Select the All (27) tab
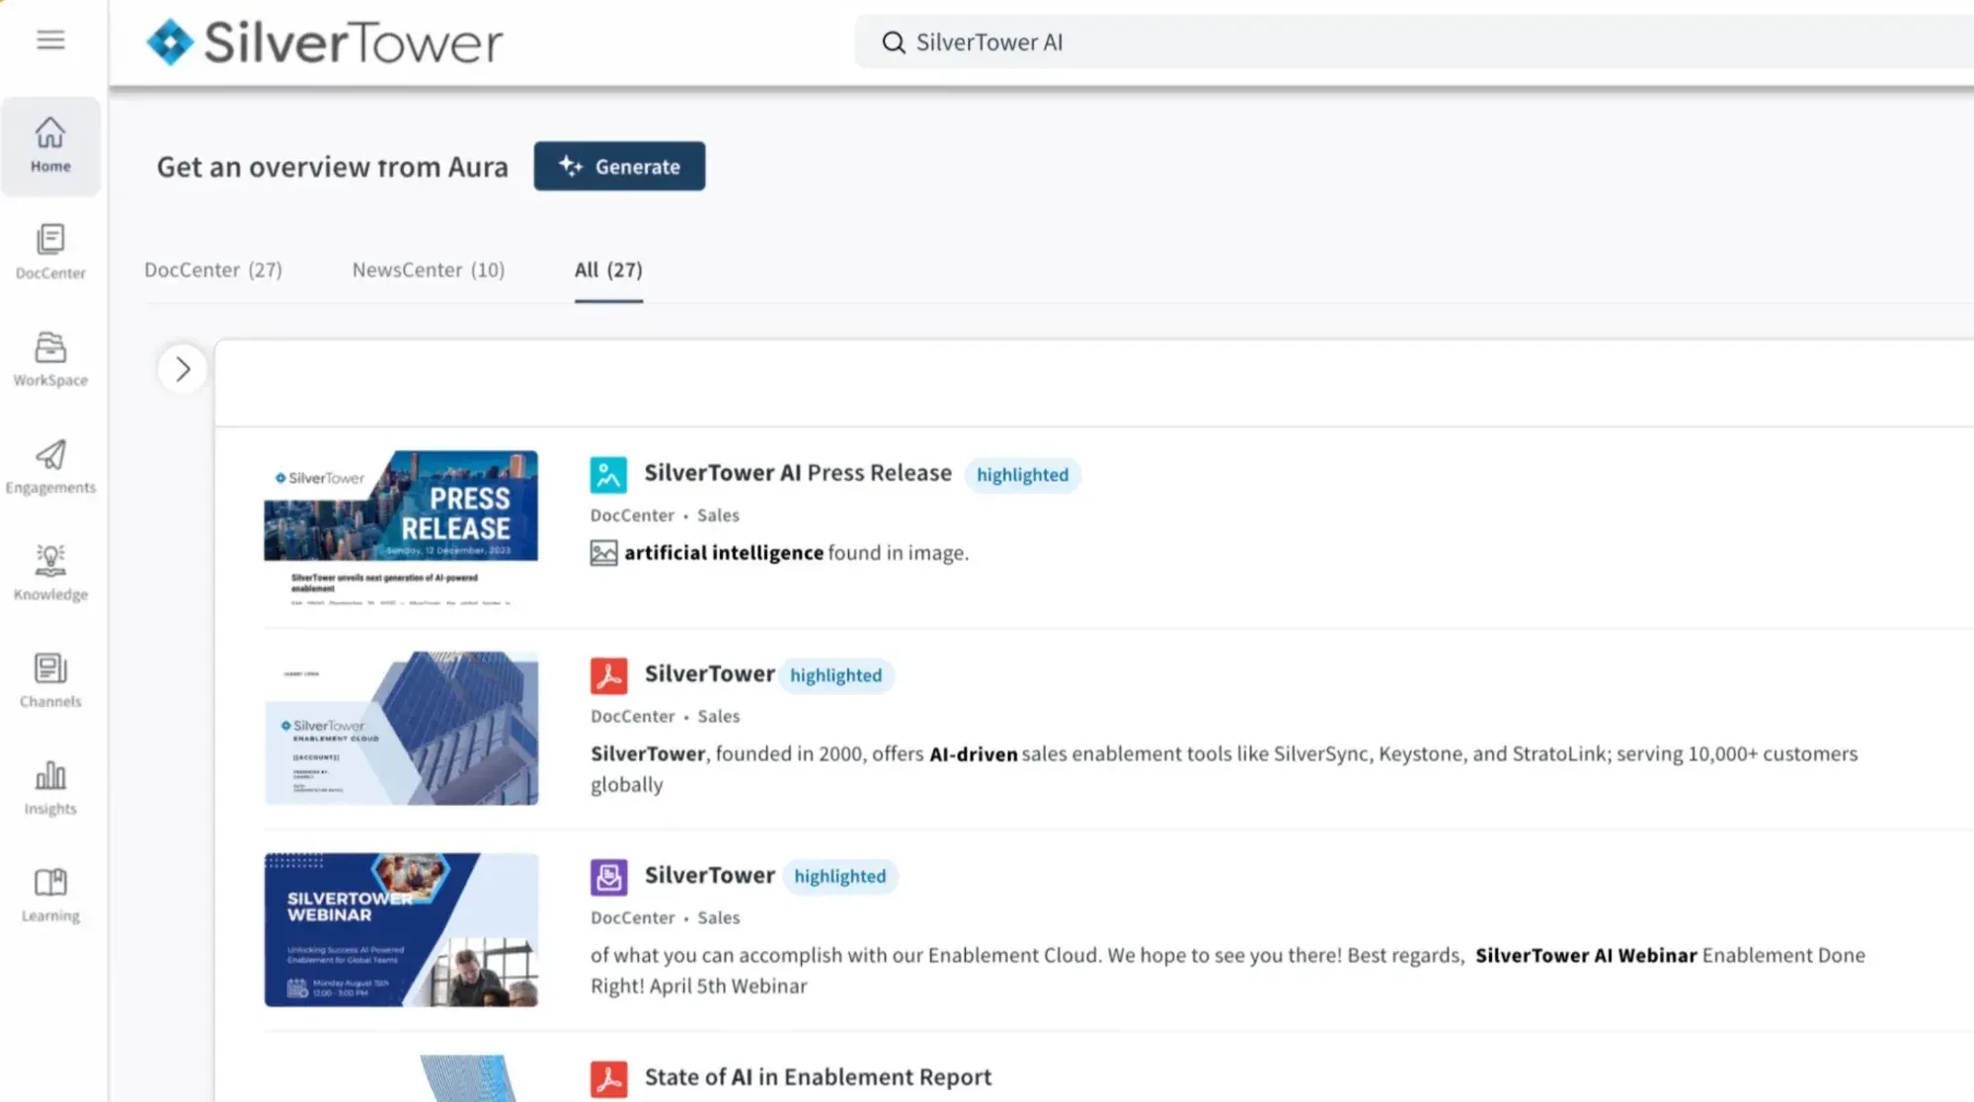This screenshot has width=1974, height=1102. pos(608,270)
